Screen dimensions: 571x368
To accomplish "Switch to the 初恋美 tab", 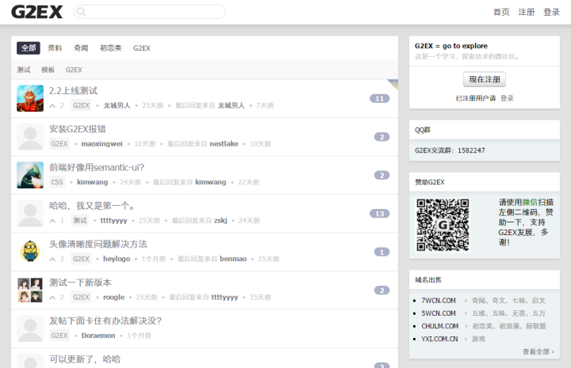I will point(111,48).
